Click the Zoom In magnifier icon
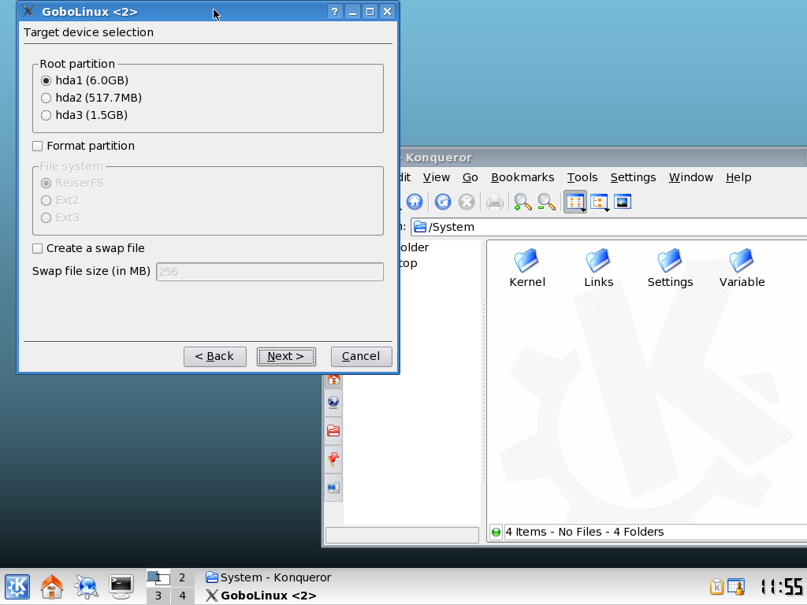Viewport: 807px width, 605px height. click(x=522, y=202)
